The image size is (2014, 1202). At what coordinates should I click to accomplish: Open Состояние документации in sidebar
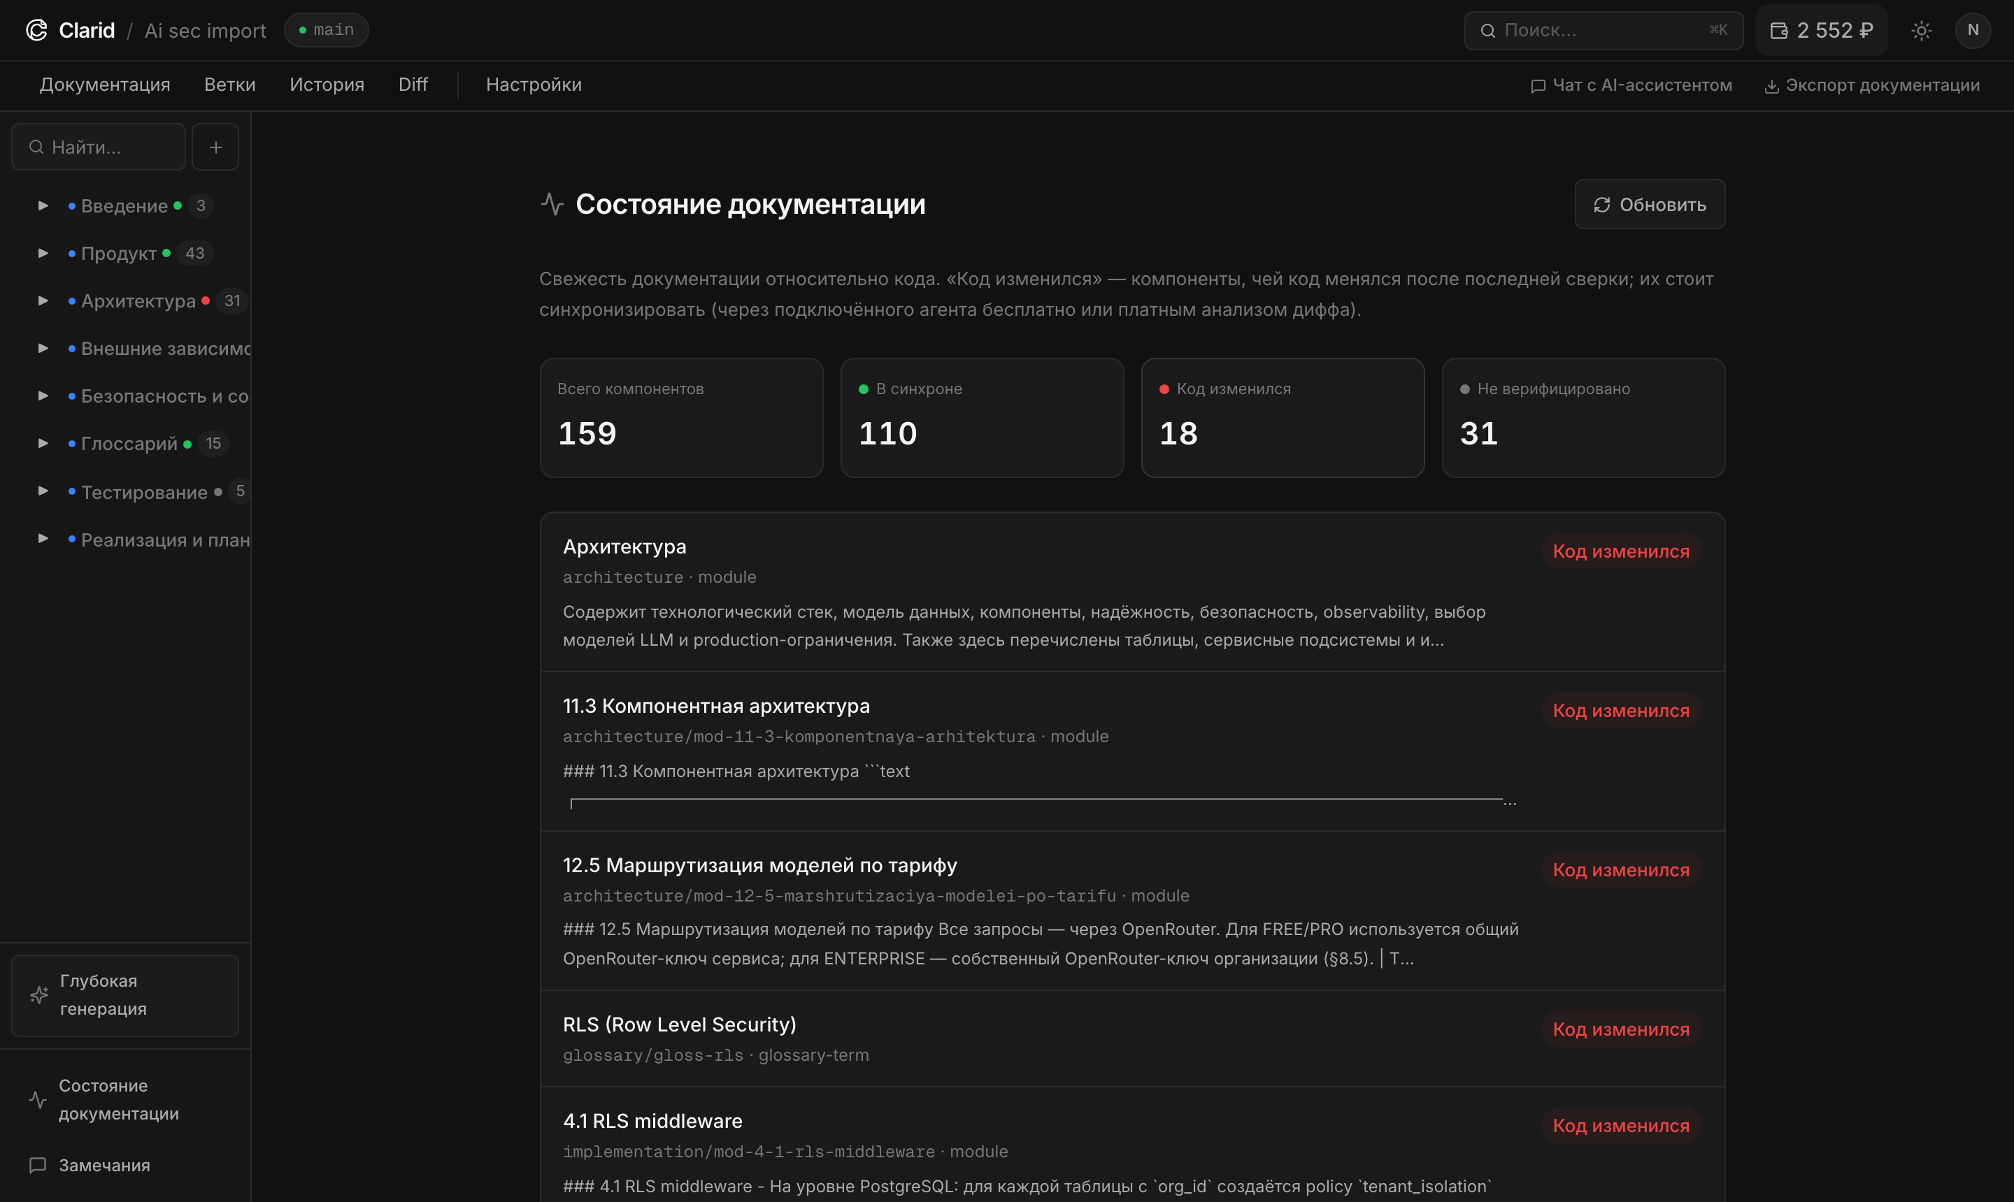[x=124, y=1099]
